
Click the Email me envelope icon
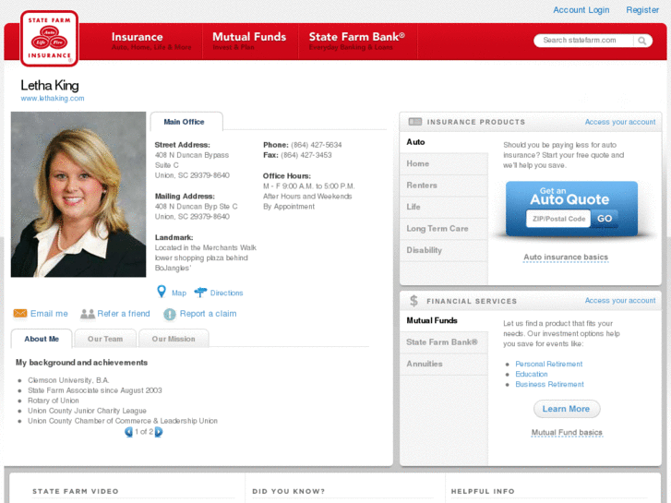[20, 314]
